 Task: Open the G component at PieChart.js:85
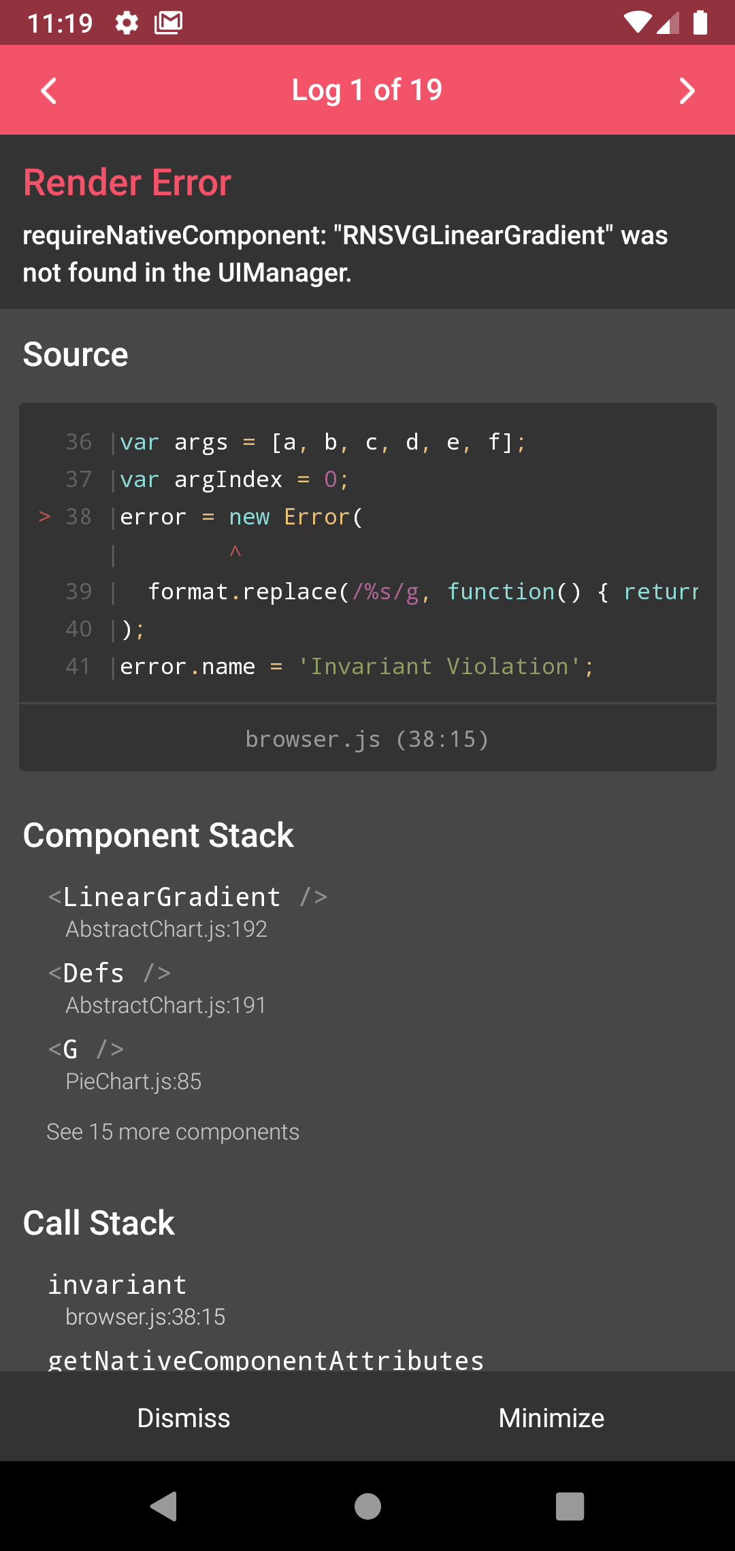(x=125, y=1064)
